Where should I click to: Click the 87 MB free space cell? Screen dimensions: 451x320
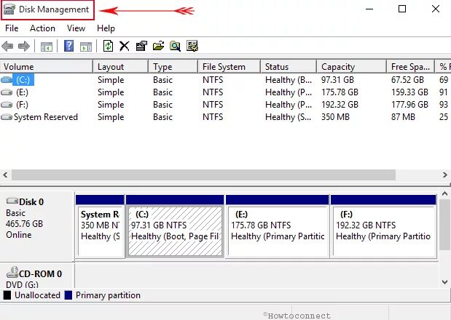(403, 117)
